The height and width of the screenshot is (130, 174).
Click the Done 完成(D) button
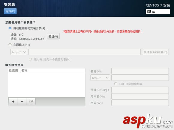tap(10, 11)
